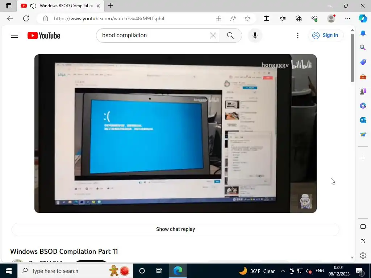Open a new browser tab

(110, 6)
